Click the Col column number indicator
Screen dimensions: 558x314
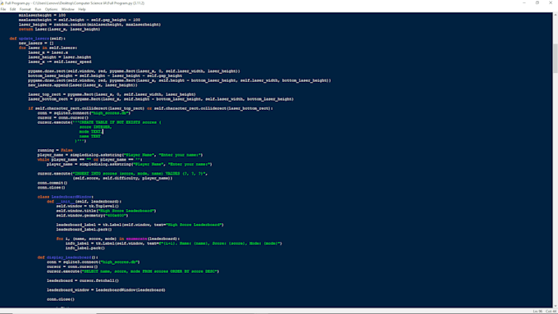[551, 312]
